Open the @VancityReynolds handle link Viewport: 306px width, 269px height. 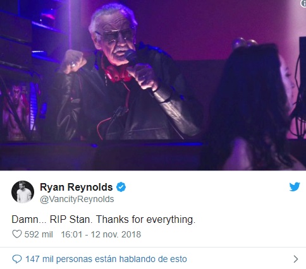tap(77, 199)
